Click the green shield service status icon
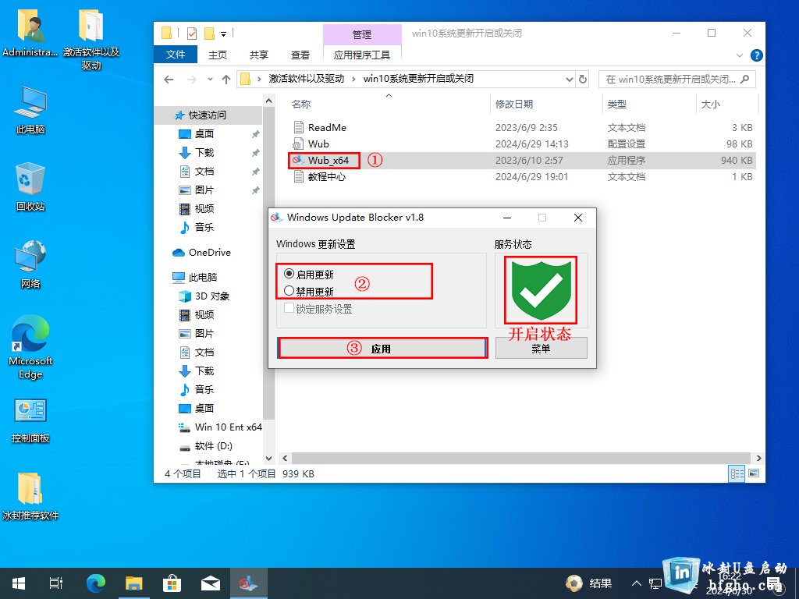Image resolution: width=799 pixels, height=599 pixels. [x=541, y=290]
